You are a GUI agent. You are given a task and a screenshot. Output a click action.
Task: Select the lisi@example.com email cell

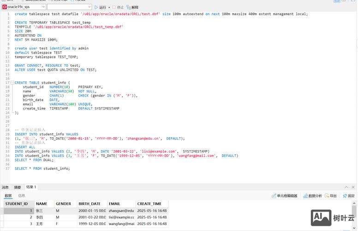coord(121,217)
